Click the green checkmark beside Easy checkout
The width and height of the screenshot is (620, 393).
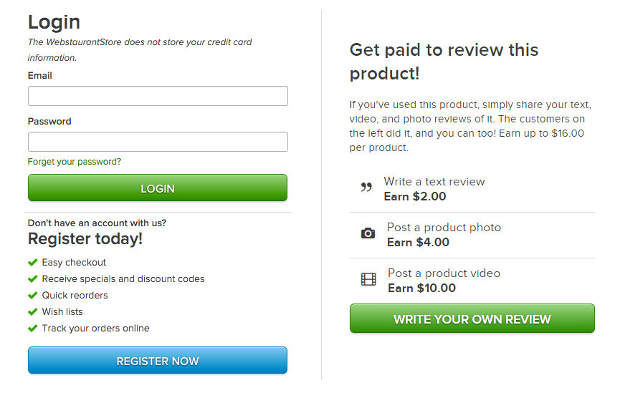point(33,262)
